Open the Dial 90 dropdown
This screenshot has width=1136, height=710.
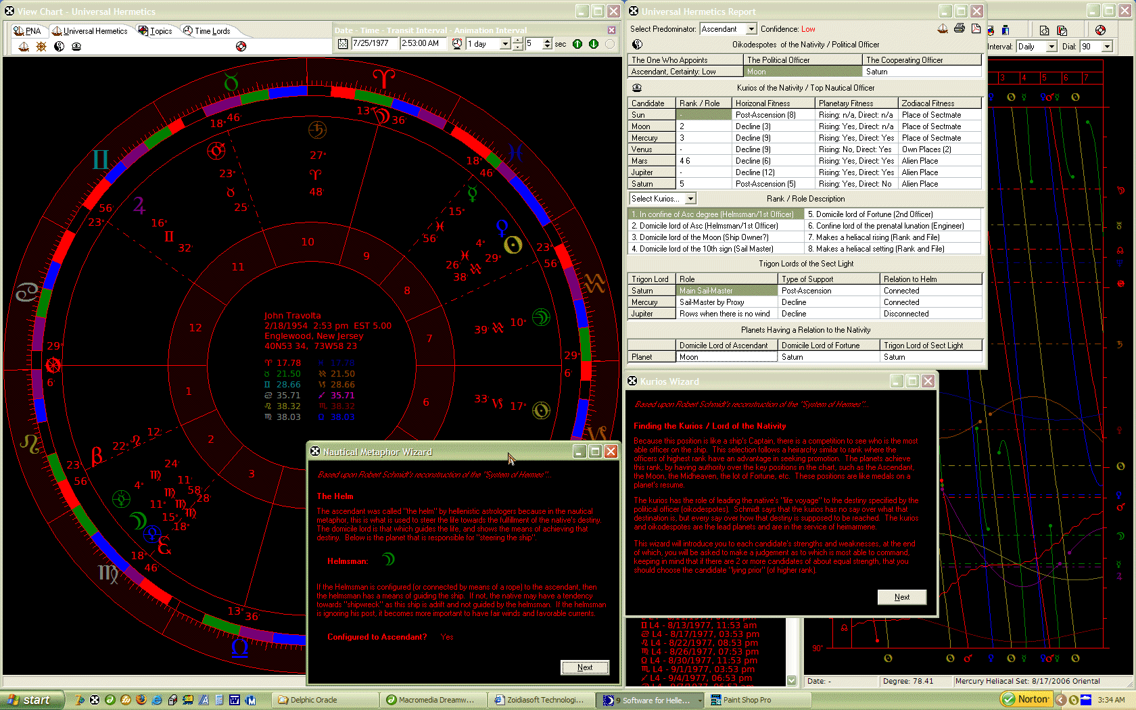point(1107,47)
